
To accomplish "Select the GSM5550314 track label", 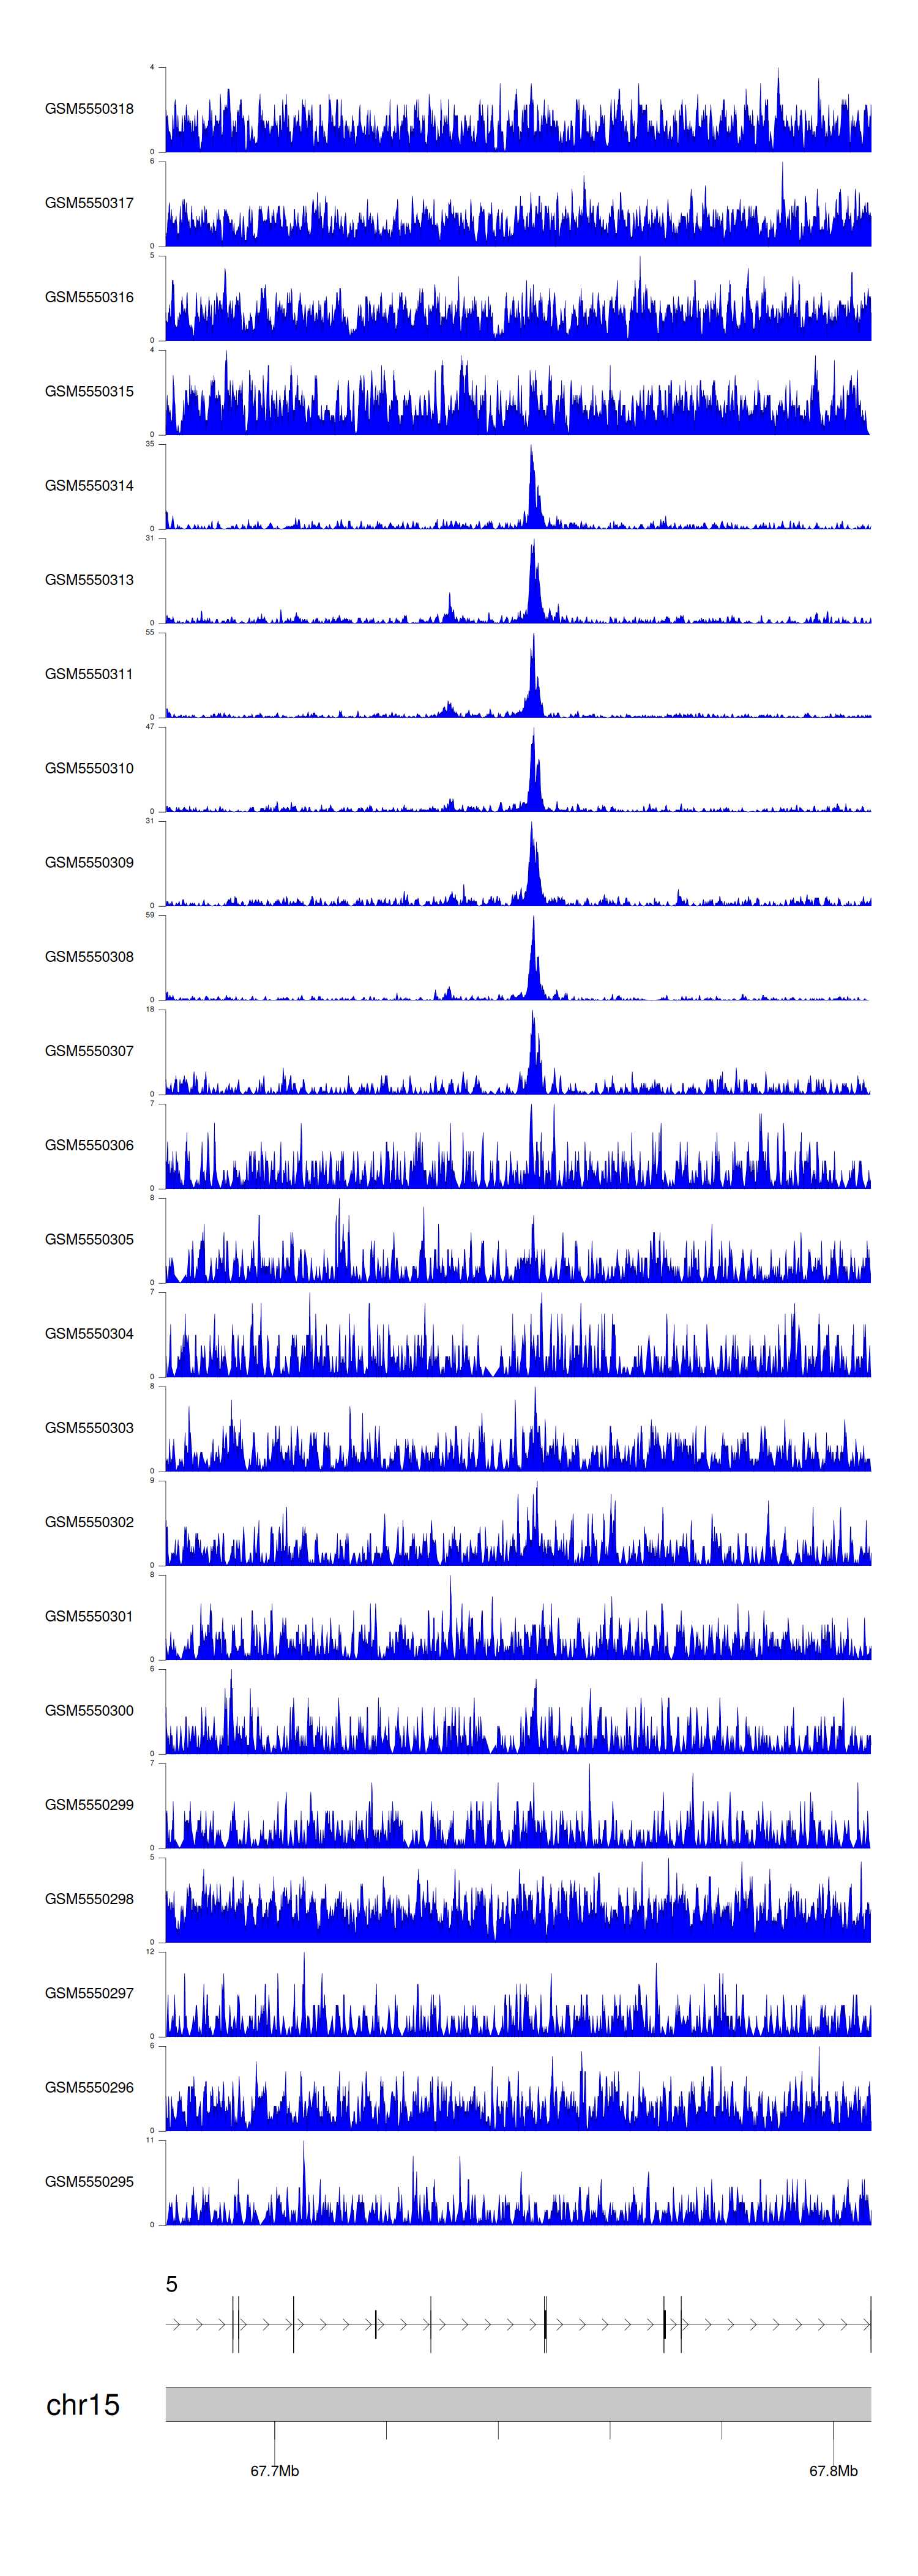I will [89, 486].
